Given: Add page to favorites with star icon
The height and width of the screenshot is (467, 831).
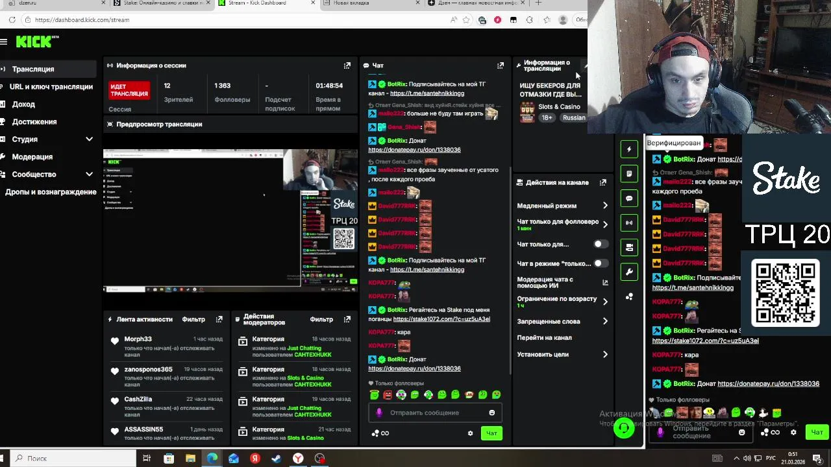Looking at the screenshot, I should (x=466, y=20).
